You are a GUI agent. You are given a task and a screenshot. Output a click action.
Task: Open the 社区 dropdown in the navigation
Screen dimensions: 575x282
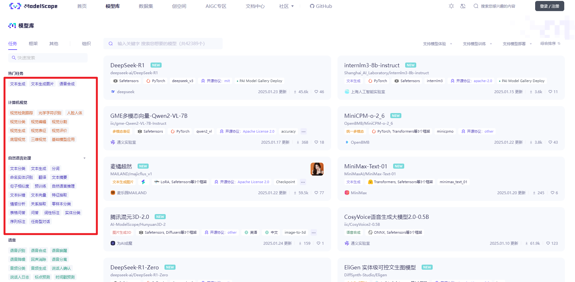click(287, 6)
